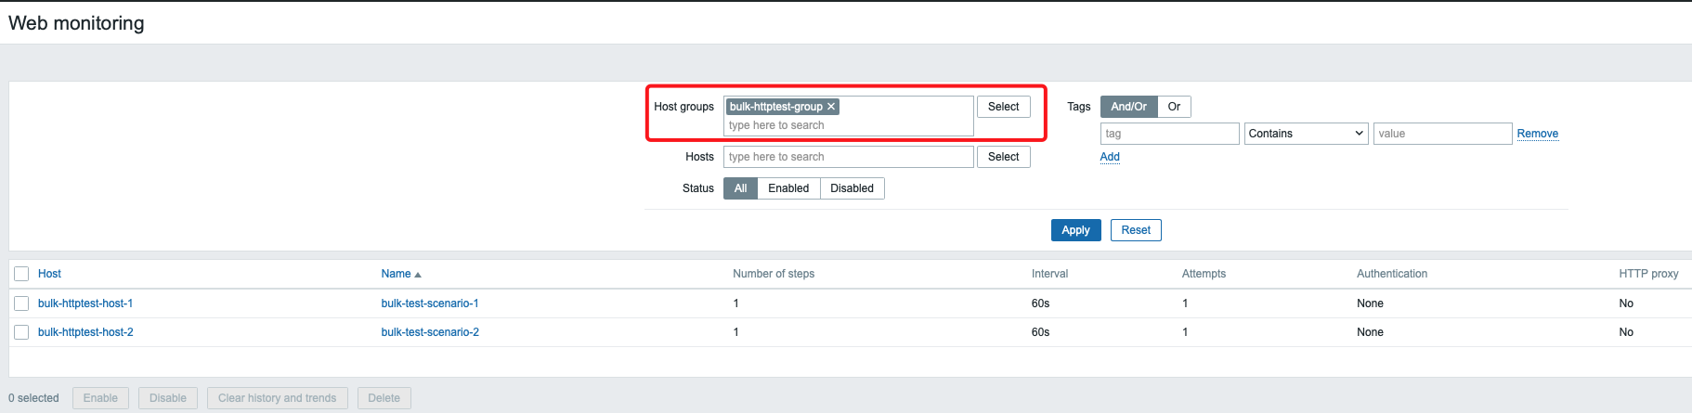Image resolution: width=1692 pixels, height=413 pixels.
Task: Open the Contains operator dropdown
Action: tap(1306, 134)
